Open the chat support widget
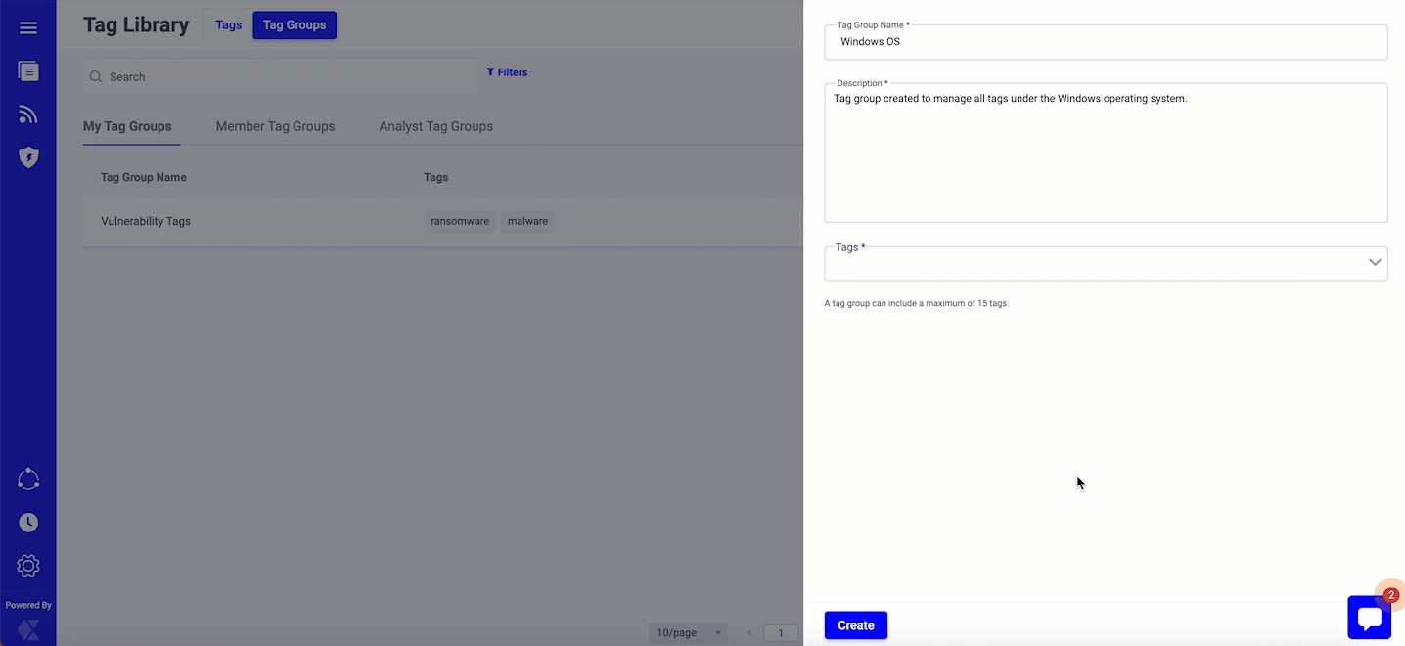Screen dimensions: 1405x646 coord(1369,618)
